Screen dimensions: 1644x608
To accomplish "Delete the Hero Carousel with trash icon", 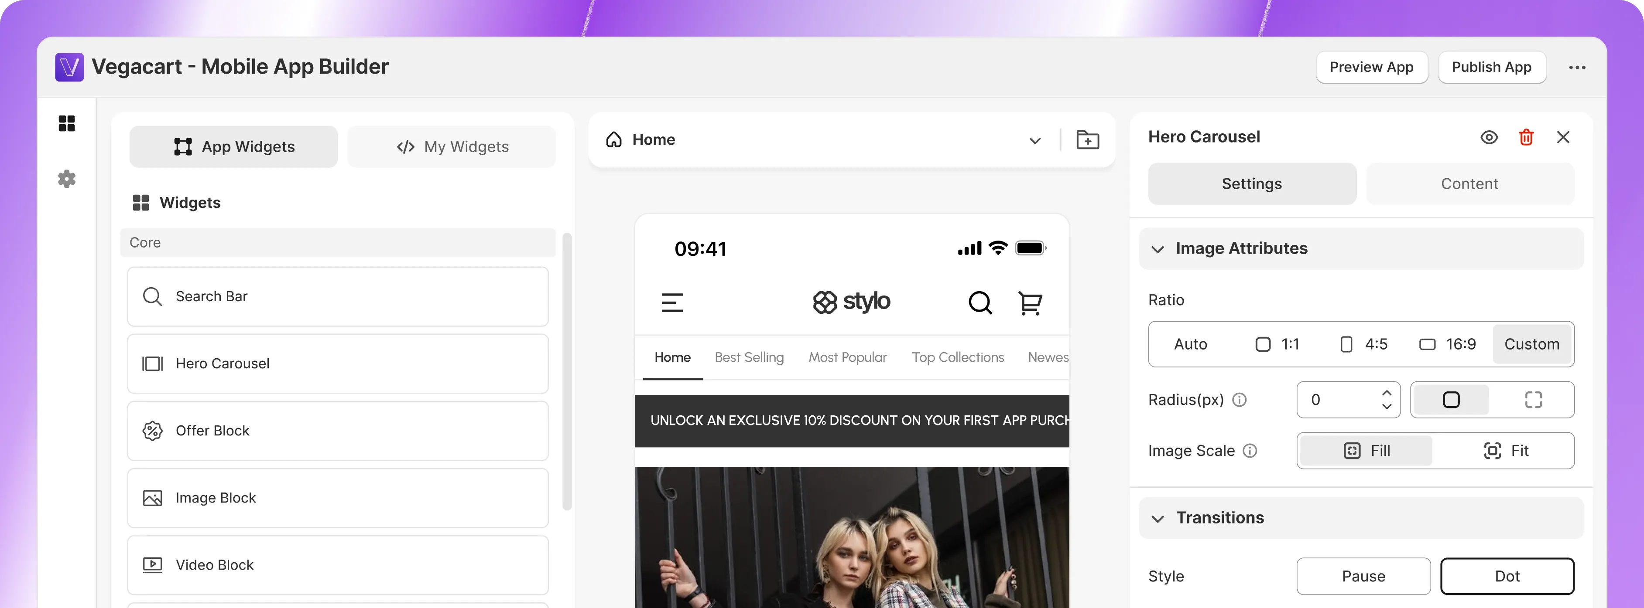I will 1526,137.
